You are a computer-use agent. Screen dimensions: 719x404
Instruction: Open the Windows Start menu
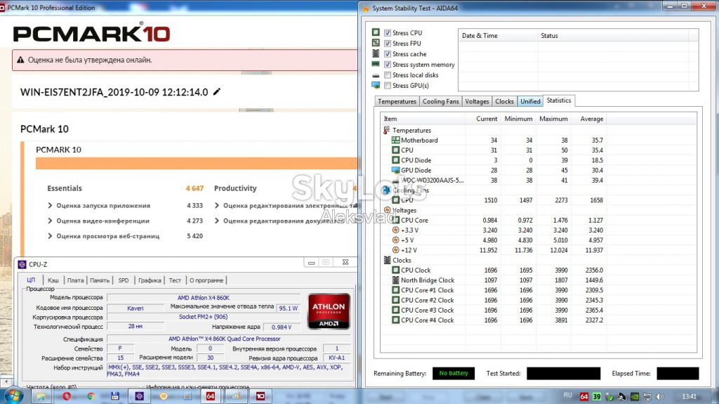(x=13, y=396)
